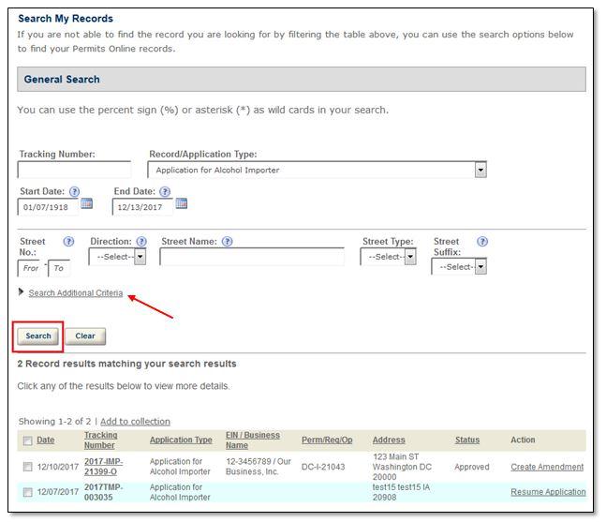Check the 12/07/2017 record checkbox

27,492
